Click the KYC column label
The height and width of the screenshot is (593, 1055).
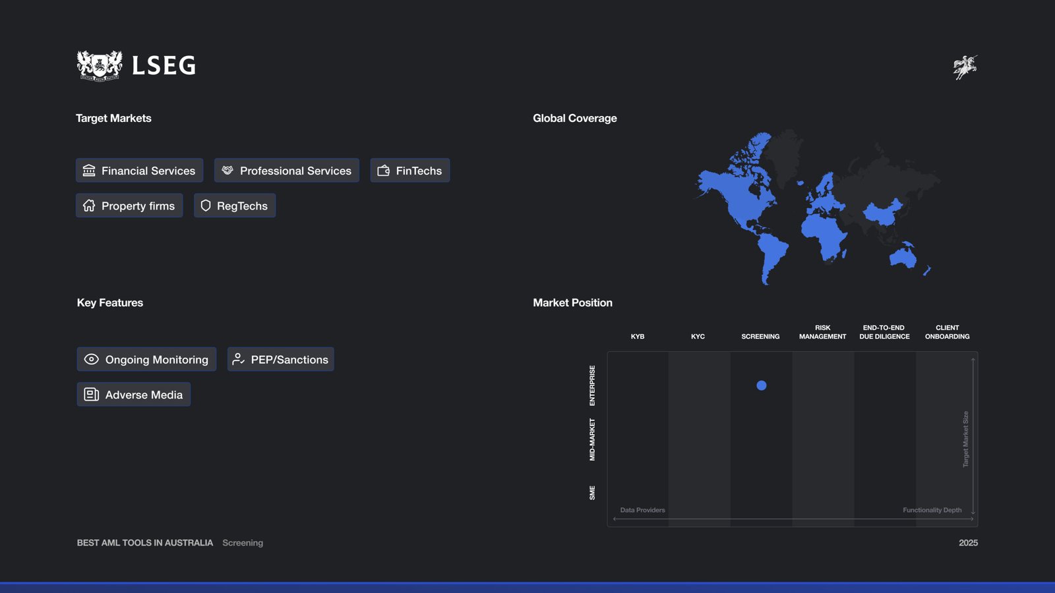[698, 337]
